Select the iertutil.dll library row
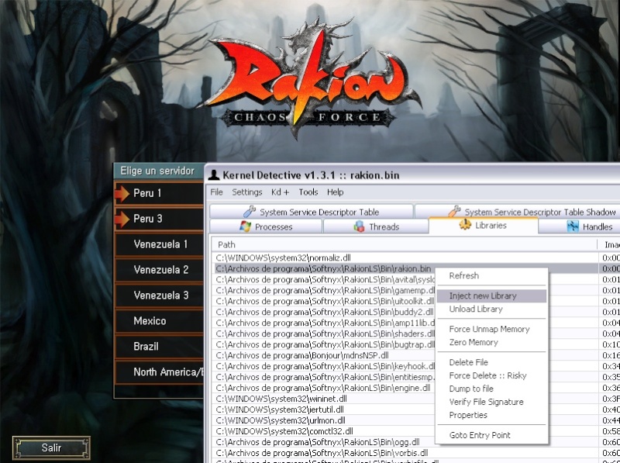This screenshot has width=620, height=463. click(324, 409)
